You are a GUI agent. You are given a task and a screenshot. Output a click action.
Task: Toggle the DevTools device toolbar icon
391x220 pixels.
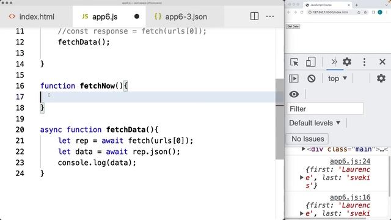coord(311,62)
